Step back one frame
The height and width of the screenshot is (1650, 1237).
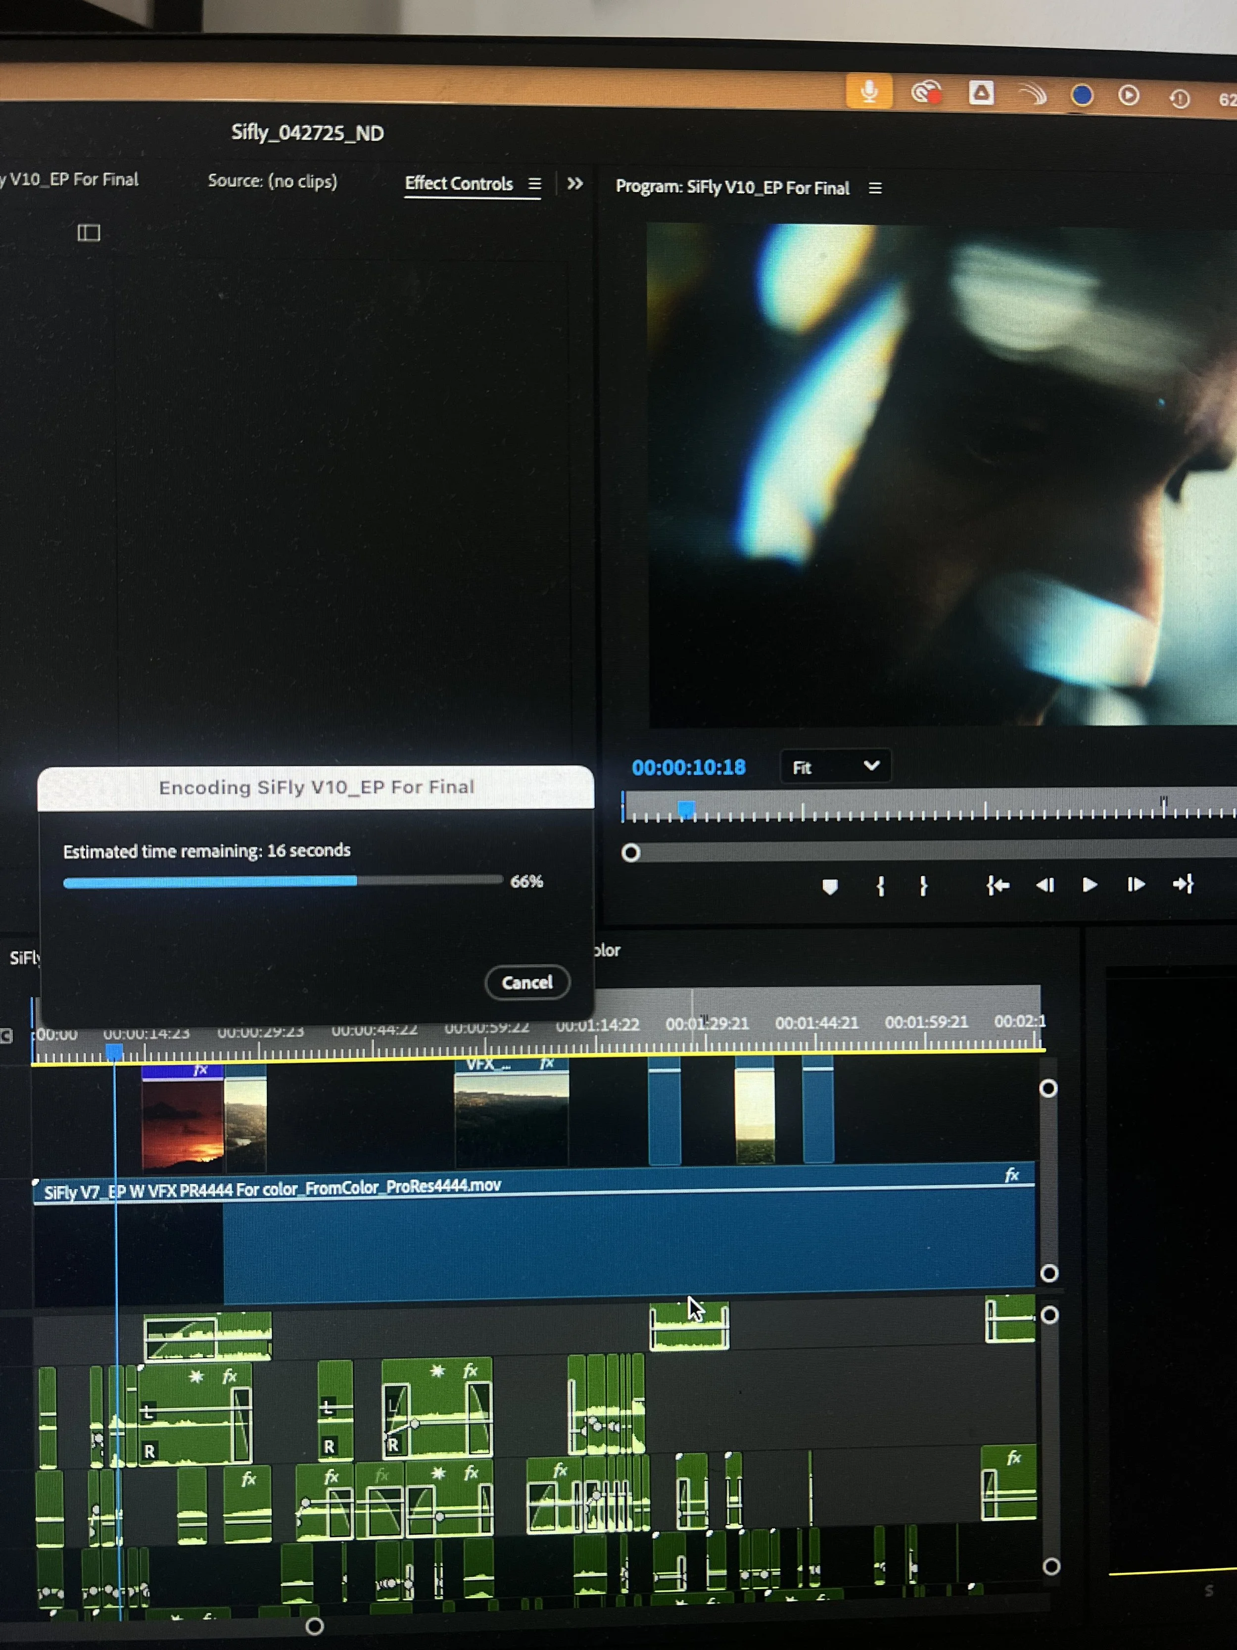tap(1045, 885)
